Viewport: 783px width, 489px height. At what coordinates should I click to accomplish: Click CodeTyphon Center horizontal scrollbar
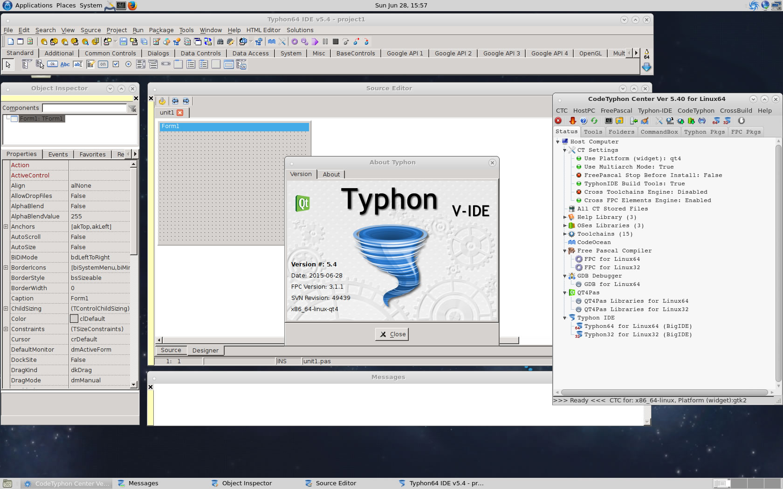pyautogui.click(x=665, y=392)
